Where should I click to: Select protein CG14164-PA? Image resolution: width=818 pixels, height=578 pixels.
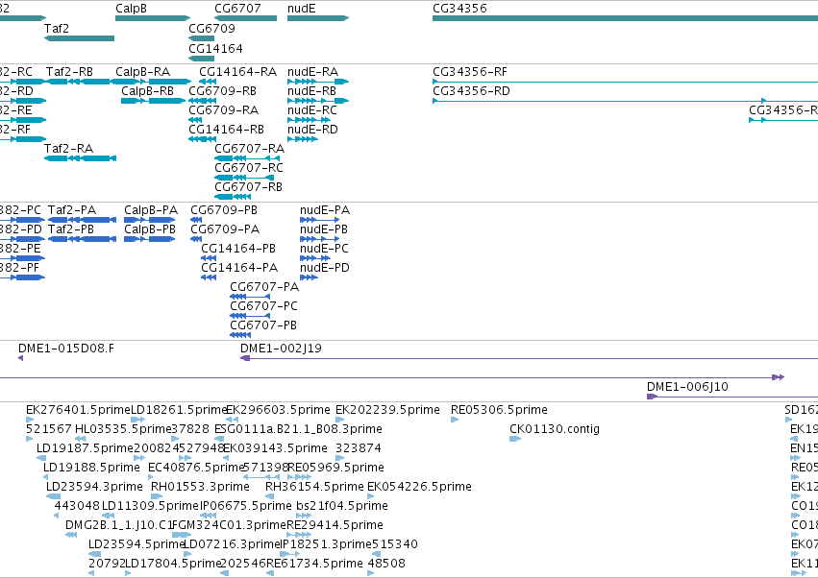tap(239, 268)
